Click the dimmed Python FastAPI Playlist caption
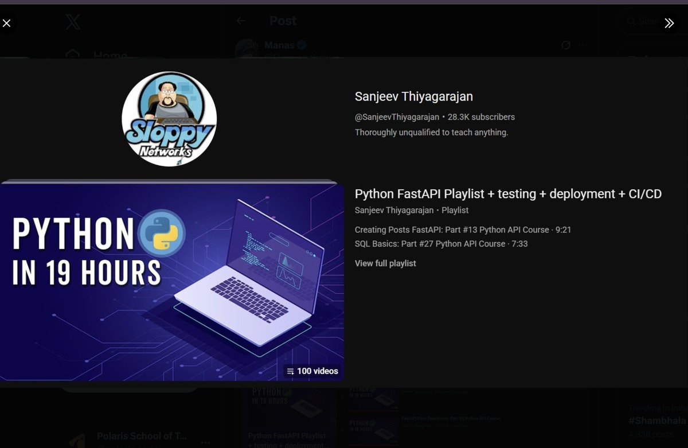The height and width of the screenshot is (448, 688). (x=287, y=441)
